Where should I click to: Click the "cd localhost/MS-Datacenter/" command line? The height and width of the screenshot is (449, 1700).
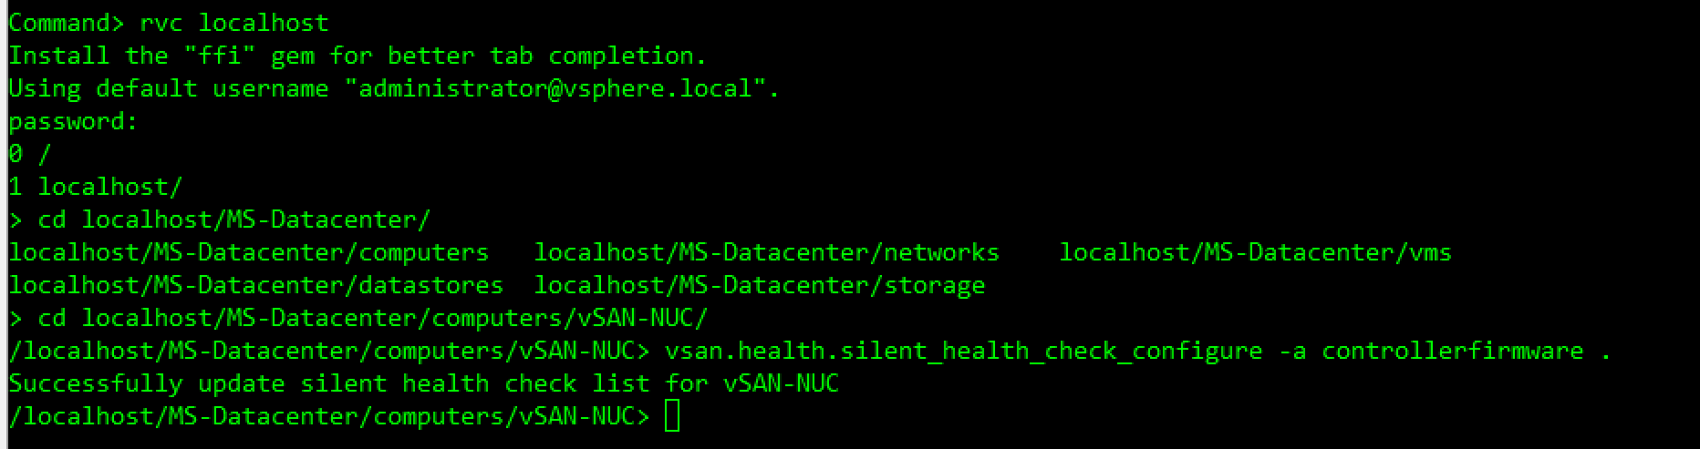[233, 219]
